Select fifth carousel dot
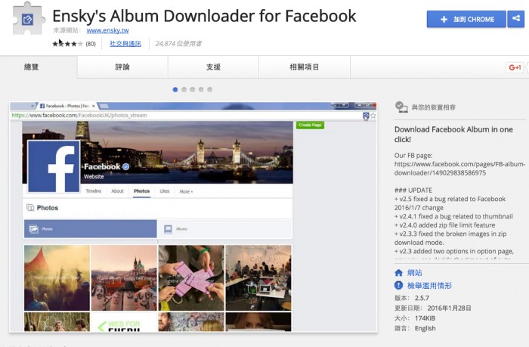Image resolution: width=529 pixels, height=347 pixels. 210,89
